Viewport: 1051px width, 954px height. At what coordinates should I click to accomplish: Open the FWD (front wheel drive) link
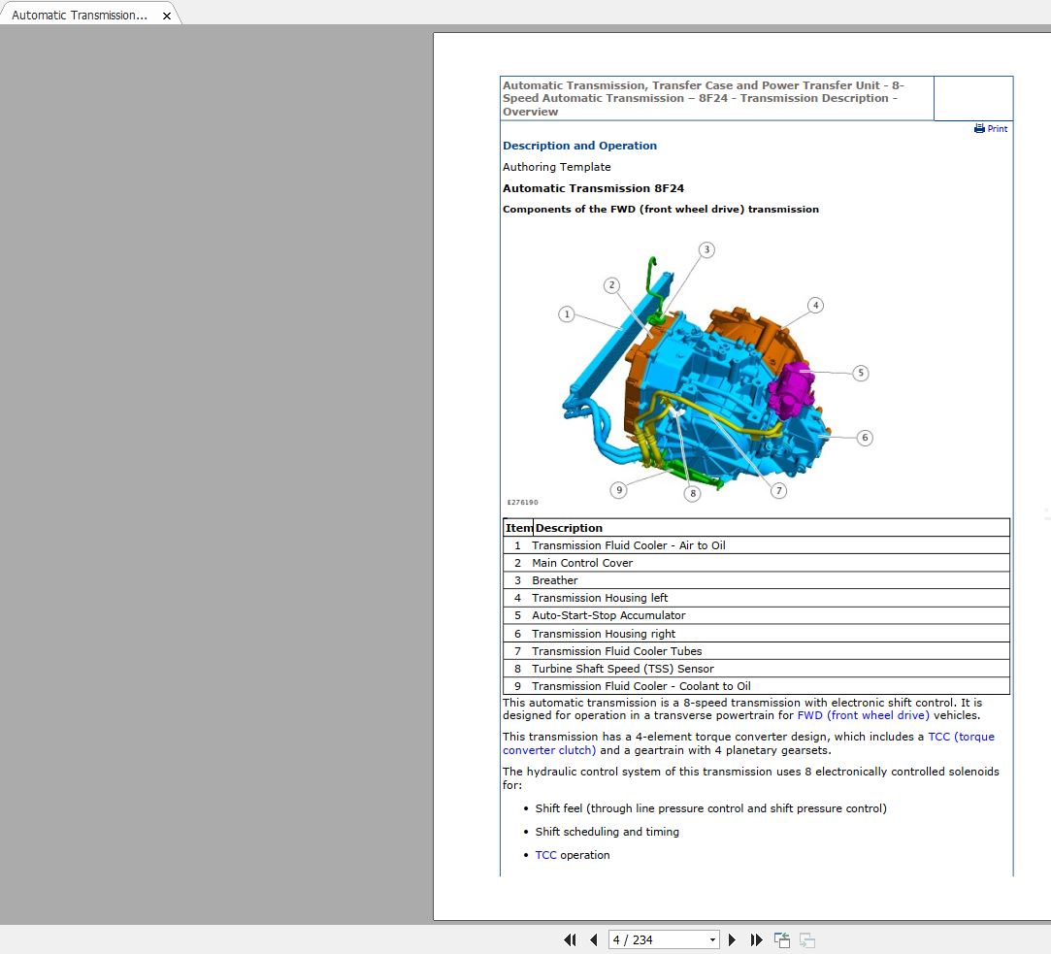click(x=864, y=715)
